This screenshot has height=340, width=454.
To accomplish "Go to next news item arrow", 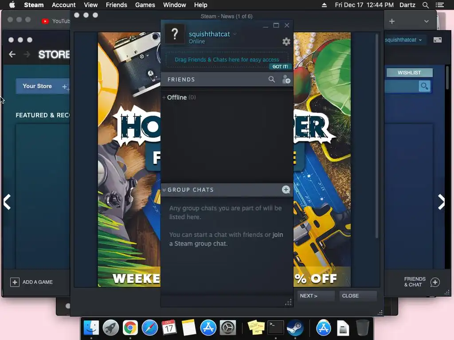I will point(441,201).
